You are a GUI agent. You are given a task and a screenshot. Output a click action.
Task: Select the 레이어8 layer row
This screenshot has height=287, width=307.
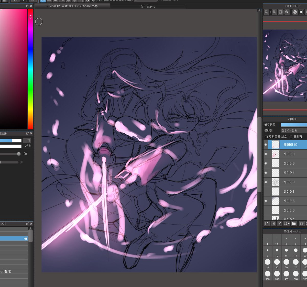(x=285, y=163)
